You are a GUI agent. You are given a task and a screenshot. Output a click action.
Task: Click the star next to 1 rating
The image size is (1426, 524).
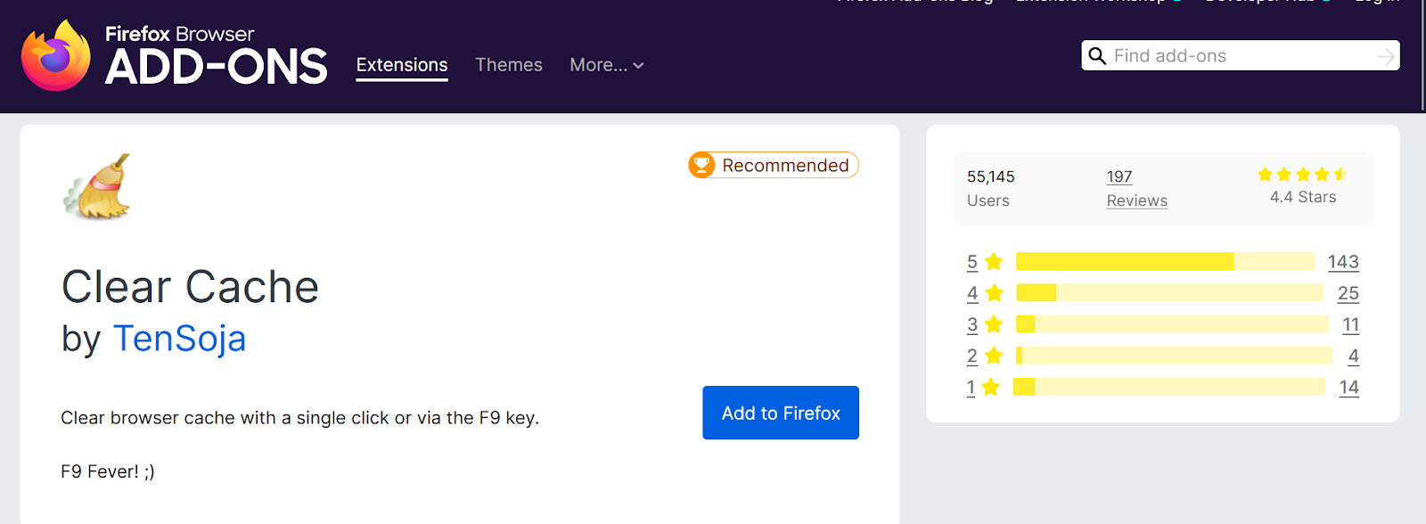(991, 387)
